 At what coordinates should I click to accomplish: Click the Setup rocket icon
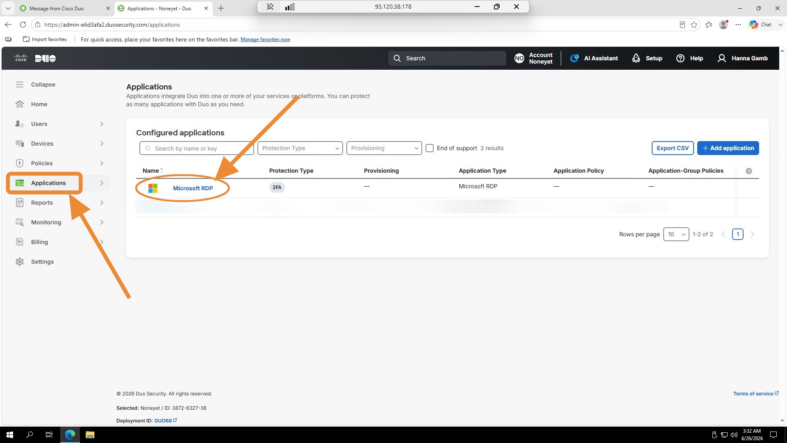(x=636, y=58)
